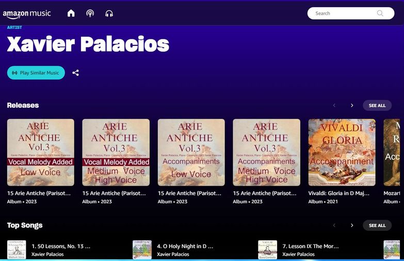Show previous Top Songs with left chevron
Image resolution: width=404 pixels, height=261 pixels.
tap(334, 225)
